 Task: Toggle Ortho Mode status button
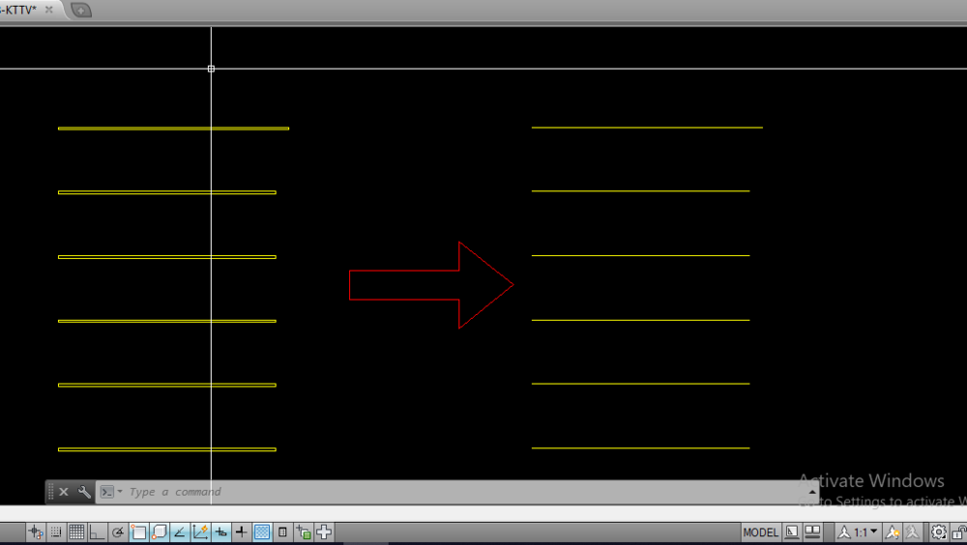click(97, 532)
